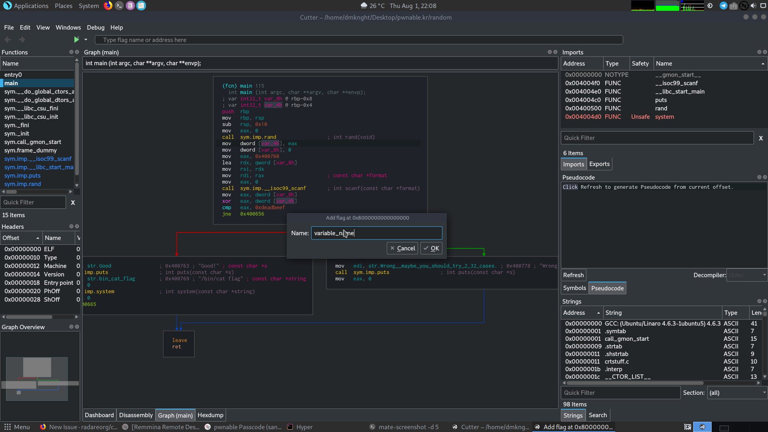
Task: Open the brightness tray icon
Action: tap(710, 6)
